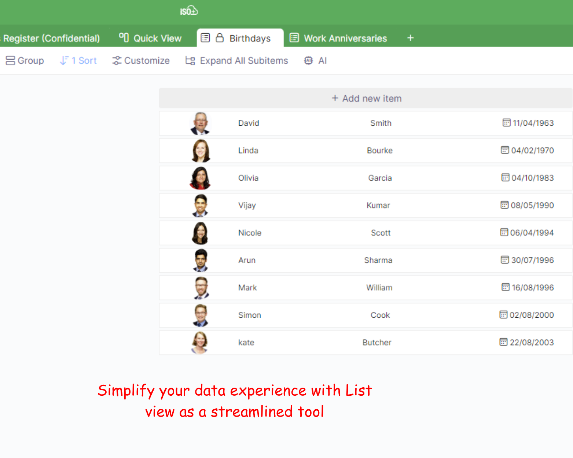
Task: Switch to the Work Anniversaries tab
Action: click(345, 38)
